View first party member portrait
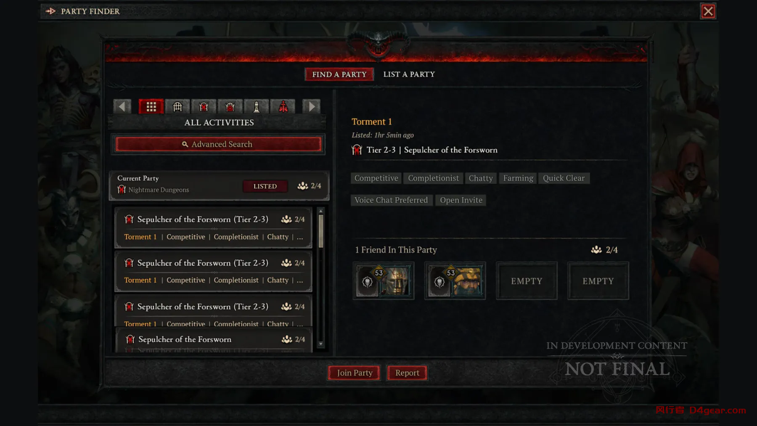Image resolution: width=757 pixels, height=426 pixels. pyautogui.click(x=384, y=281)
